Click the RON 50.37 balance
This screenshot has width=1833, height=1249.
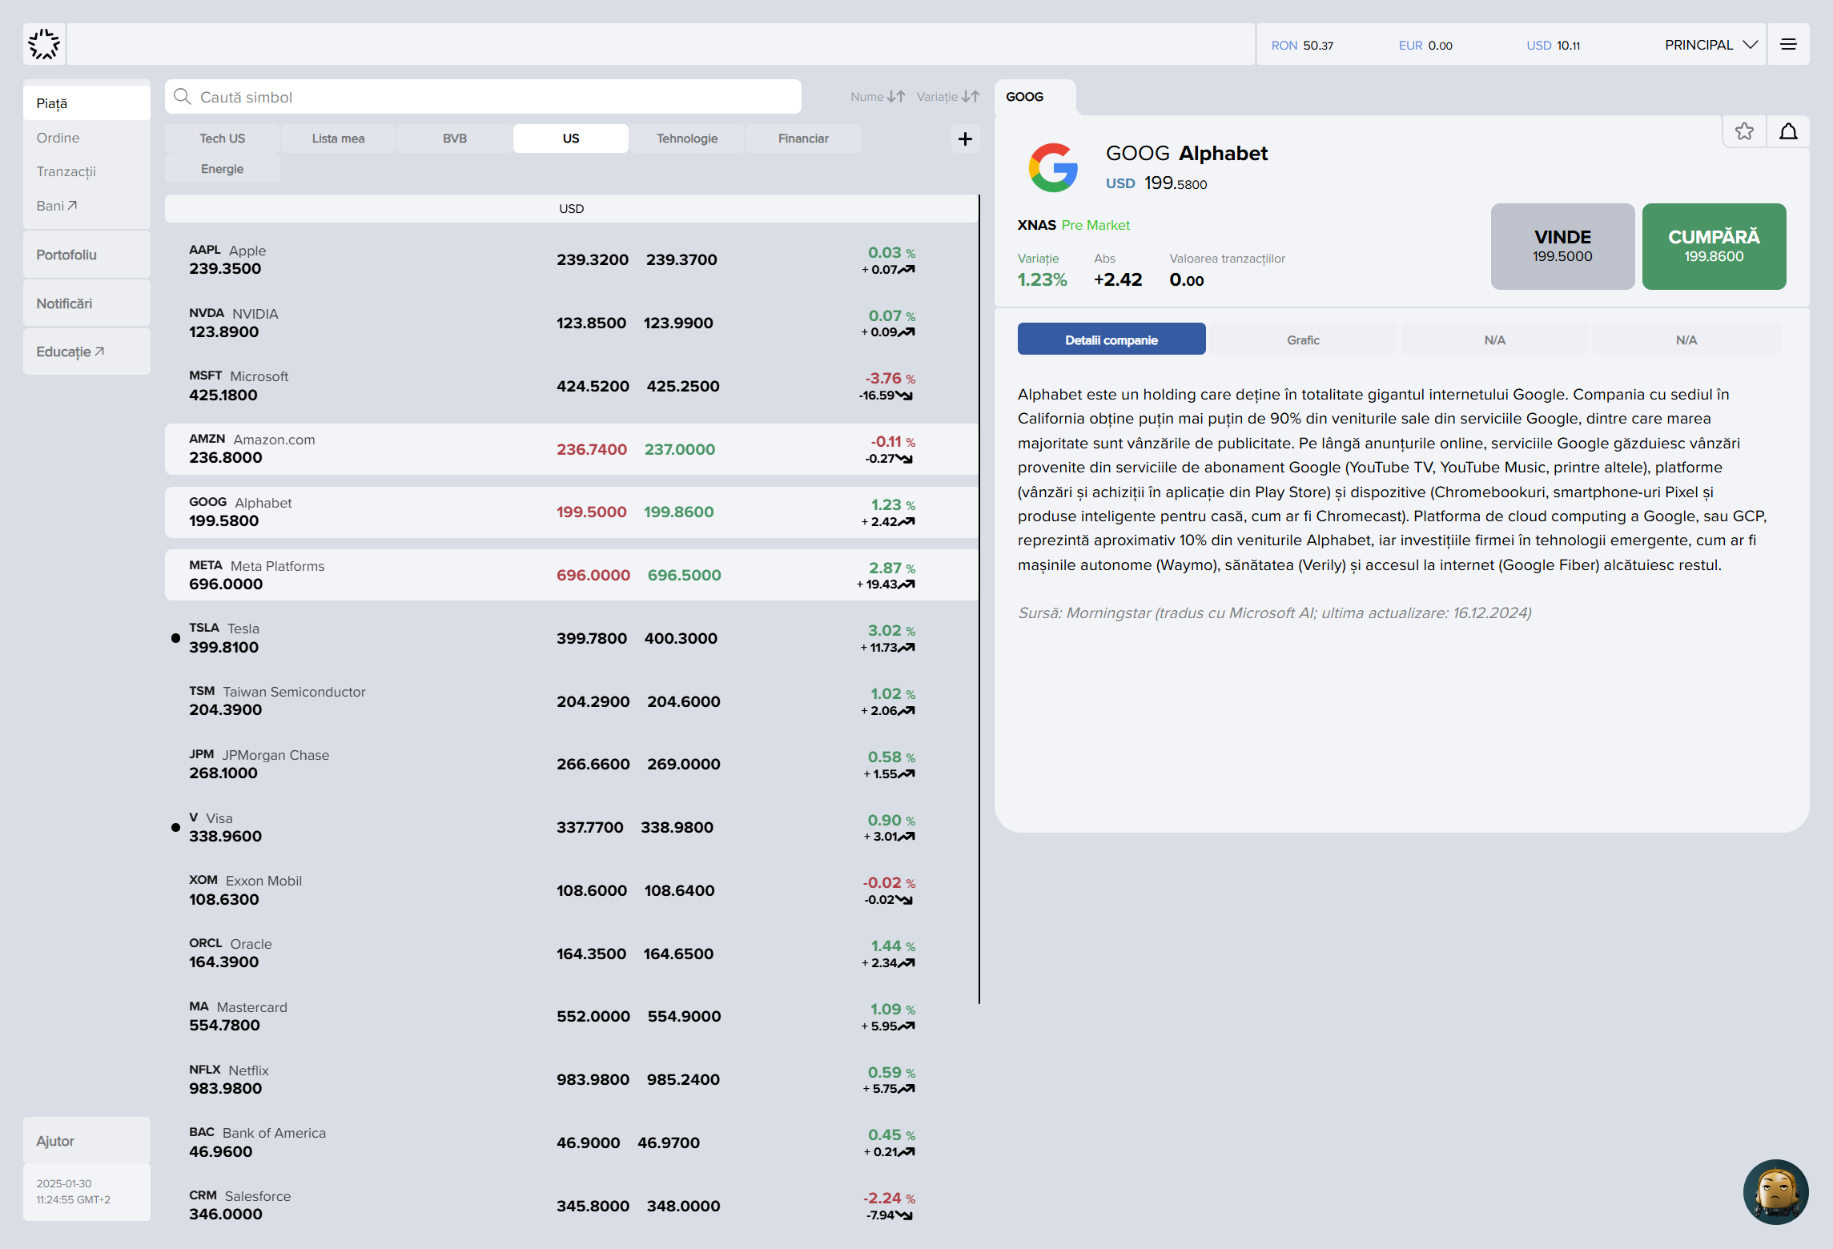click(1302, 46)
